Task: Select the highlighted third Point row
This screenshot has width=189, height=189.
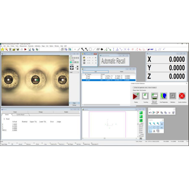Action: [108, 80]
